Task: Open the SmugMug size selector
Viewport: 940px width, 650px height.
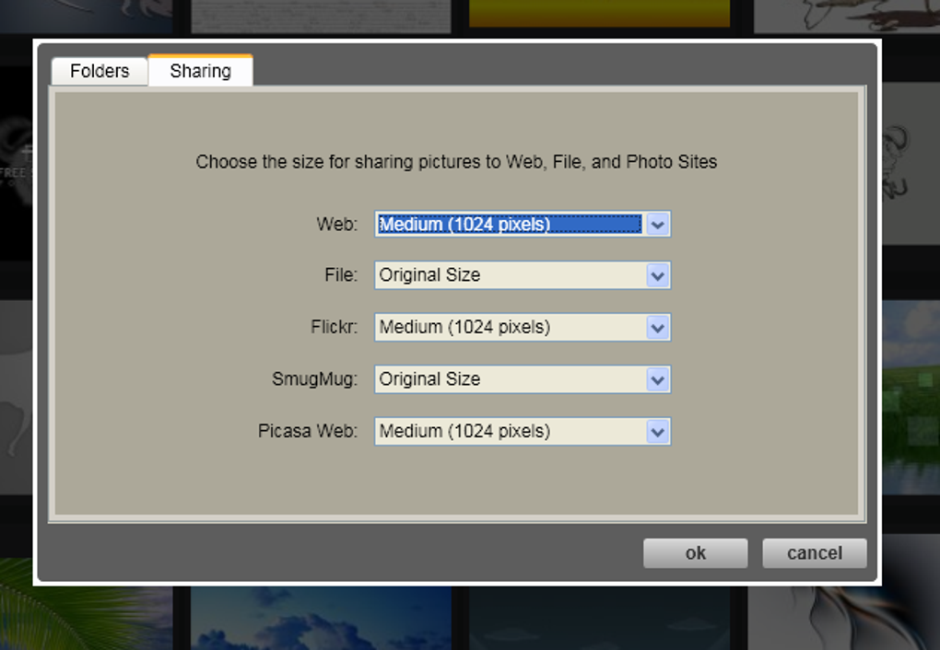Action: coord(507,379)
